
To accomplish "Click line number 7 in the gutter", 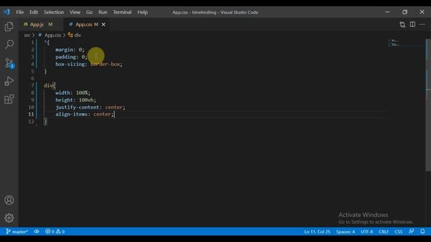I will (x=32, y=85).
